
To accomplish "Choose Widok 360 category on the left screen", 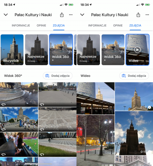I will point(61,50).
